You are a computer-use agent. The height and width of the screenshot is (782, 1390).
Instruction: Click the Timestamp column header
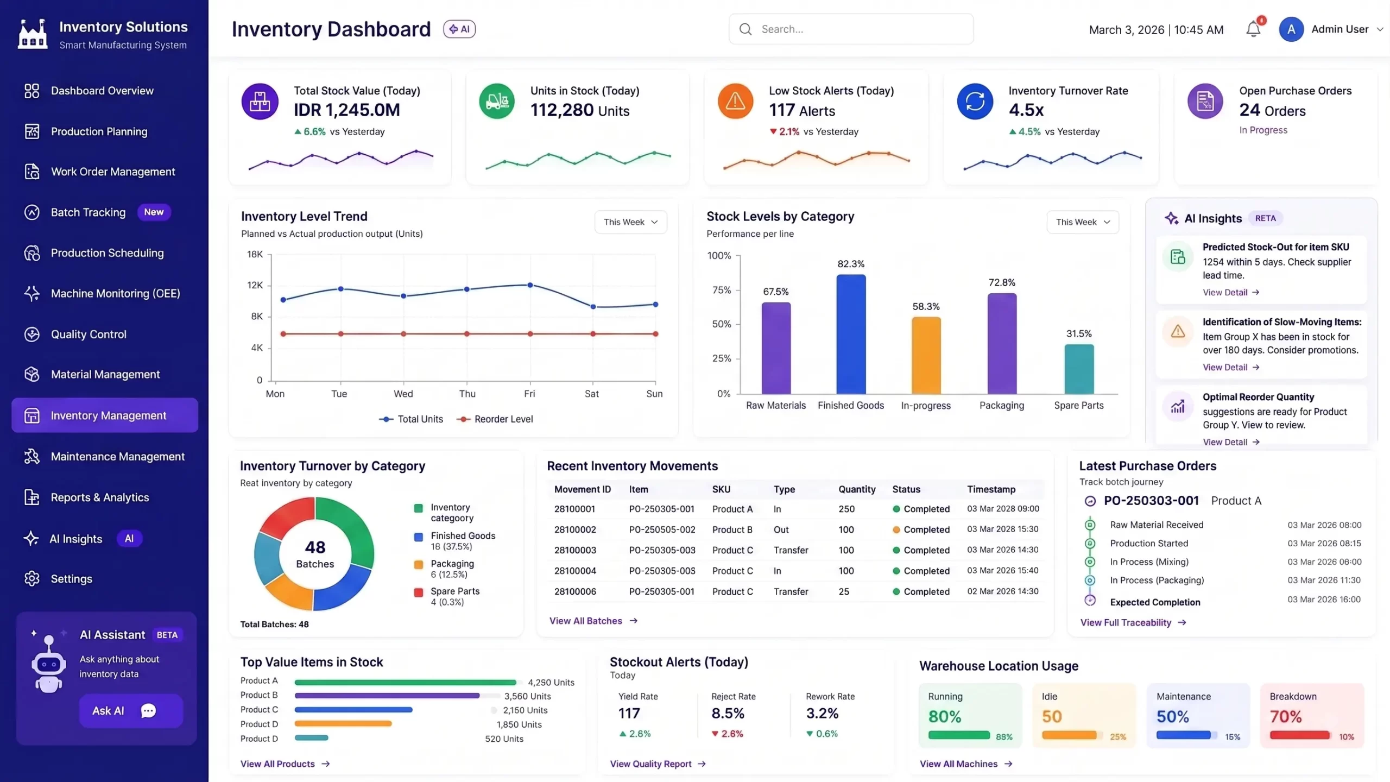coord(991,489)
